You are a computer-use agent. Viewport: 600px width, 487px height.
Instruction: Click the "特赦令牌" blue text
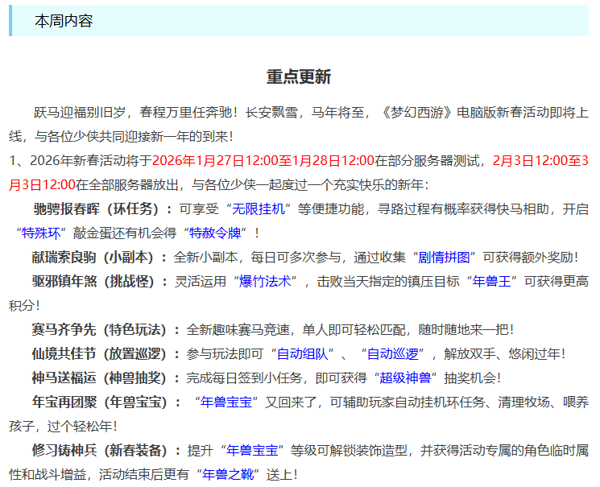pos(214,233)
